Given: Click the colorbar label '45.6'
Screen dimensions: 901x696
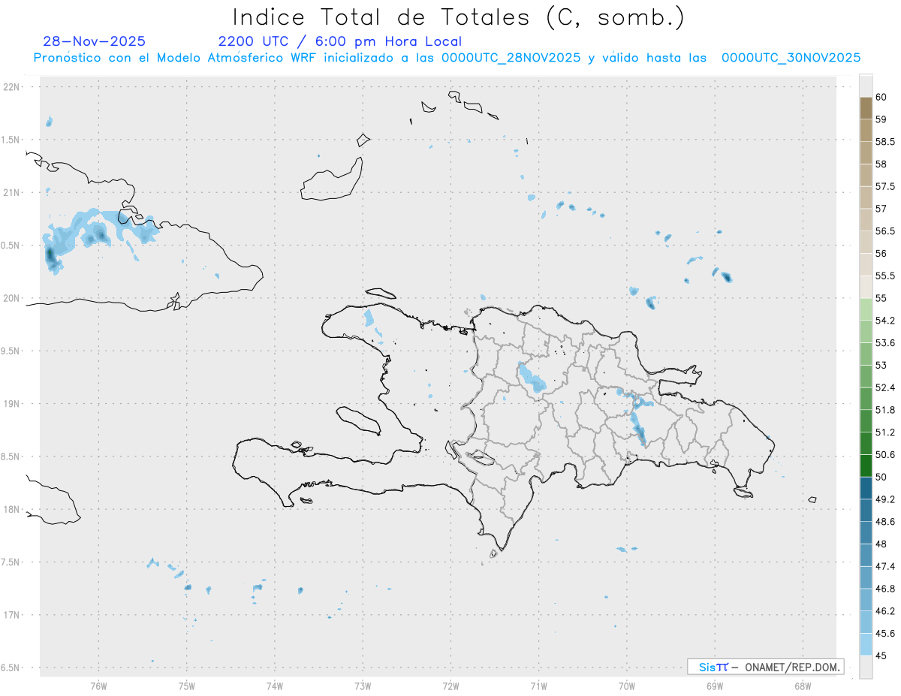Looking at the screenshot, I should click(885, 633).
